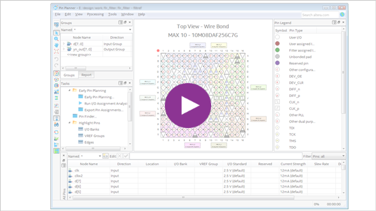Close the All Pins panel
This screenshot has width=376, height=211.
[x=63, y=155]
